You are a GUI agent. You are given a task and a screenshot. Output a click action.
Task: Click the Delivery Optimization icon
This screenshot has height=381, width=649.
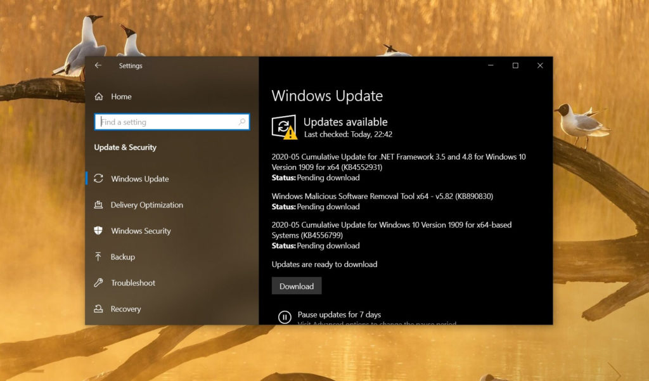pyautogui.click(x=98, y=205)
